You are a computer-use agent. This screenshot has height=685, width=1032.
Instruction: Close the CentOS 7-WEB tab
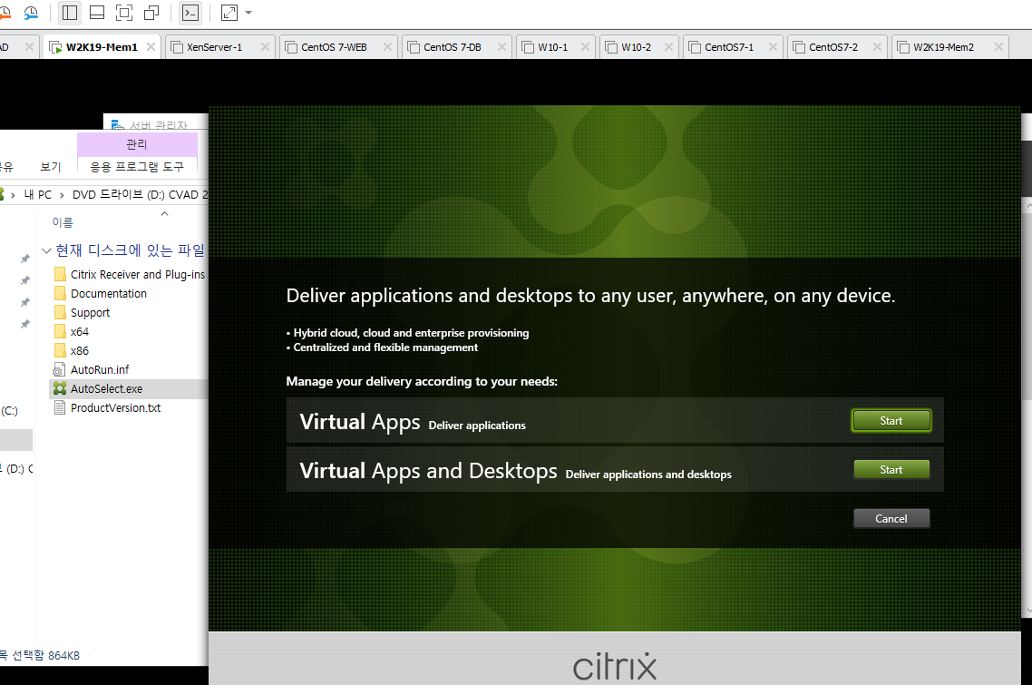click(387, 47)
